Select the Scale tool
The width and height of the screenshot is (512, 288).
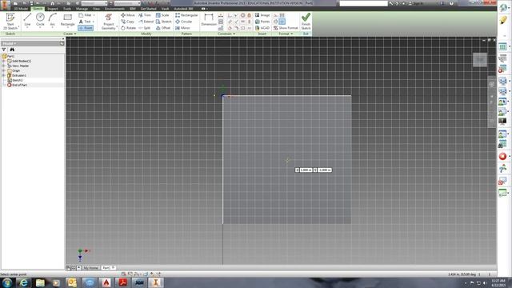coord(162,15)
